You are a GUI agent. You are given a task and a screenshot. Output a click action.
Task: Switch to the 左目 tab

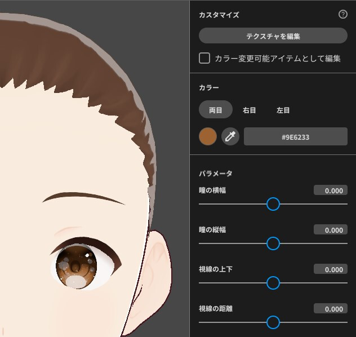(283, 110)
